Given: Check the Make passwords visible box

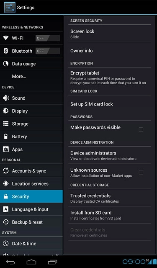Looking at the screenshot, I should [x=141, y=129].
